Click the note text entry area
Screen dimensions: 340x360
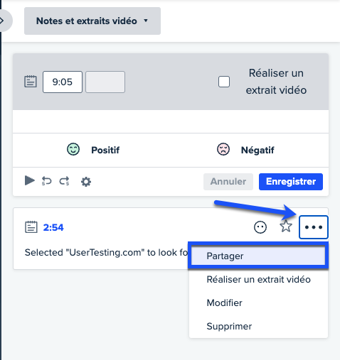[171, 121]
